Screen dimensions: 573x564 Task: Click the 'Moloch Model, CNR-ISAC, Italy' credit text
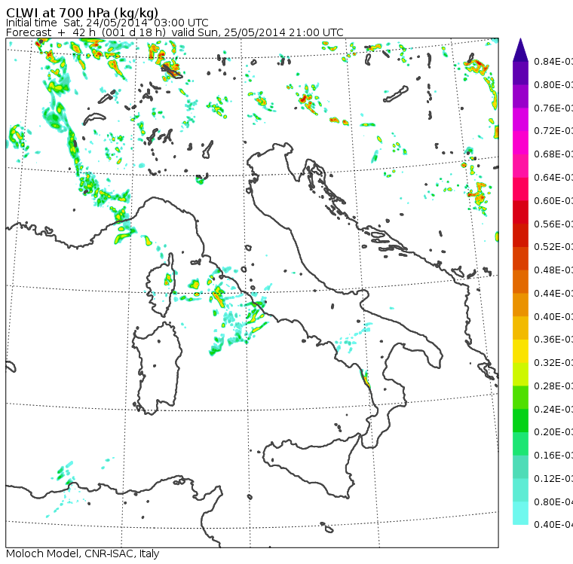click(x=83, y=553)
